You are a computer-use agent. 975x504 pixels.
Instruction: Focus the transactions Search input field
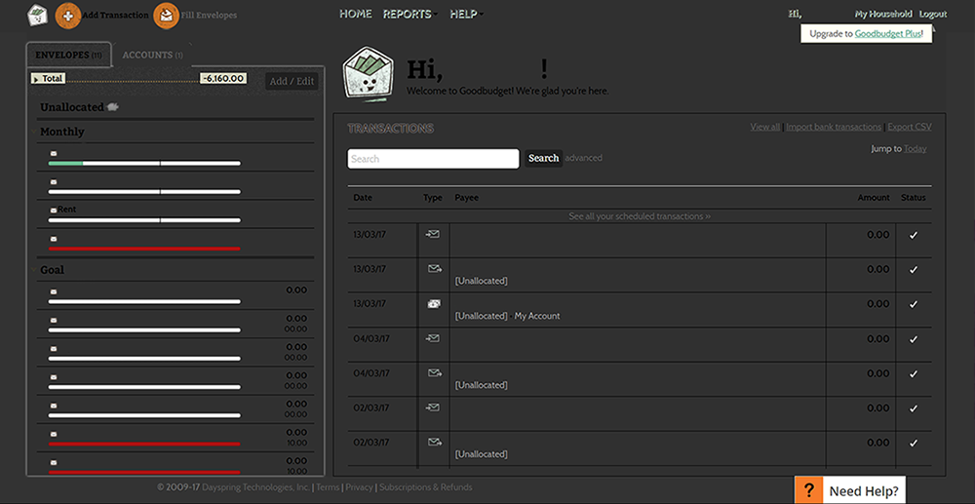(434, 159)
